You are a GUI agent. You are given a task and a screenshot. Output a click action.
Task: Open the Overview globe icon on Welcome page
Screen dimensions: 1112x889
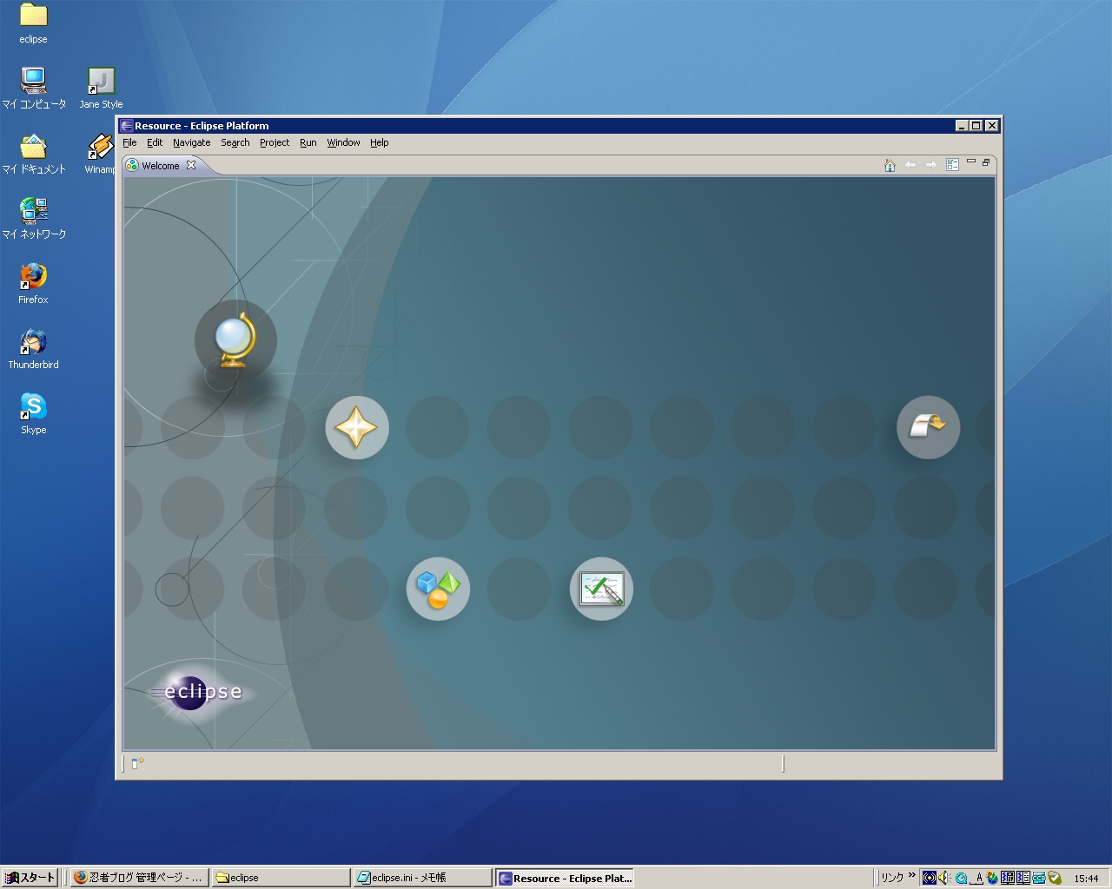[235, 340]
